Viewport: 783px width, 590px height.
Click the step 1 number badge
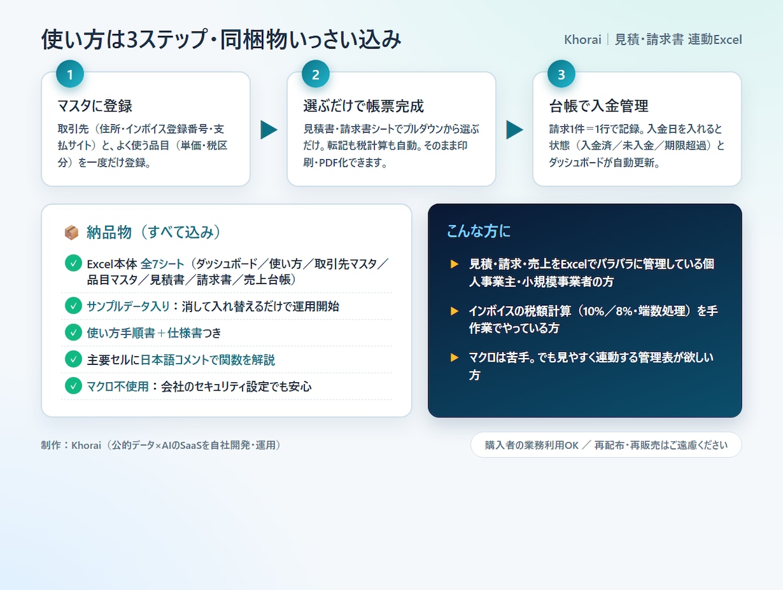click(x=70, y=74)
